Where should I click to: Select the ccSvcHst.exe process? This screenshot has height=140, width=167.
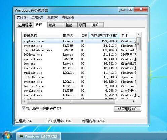(x=79, y=77)
